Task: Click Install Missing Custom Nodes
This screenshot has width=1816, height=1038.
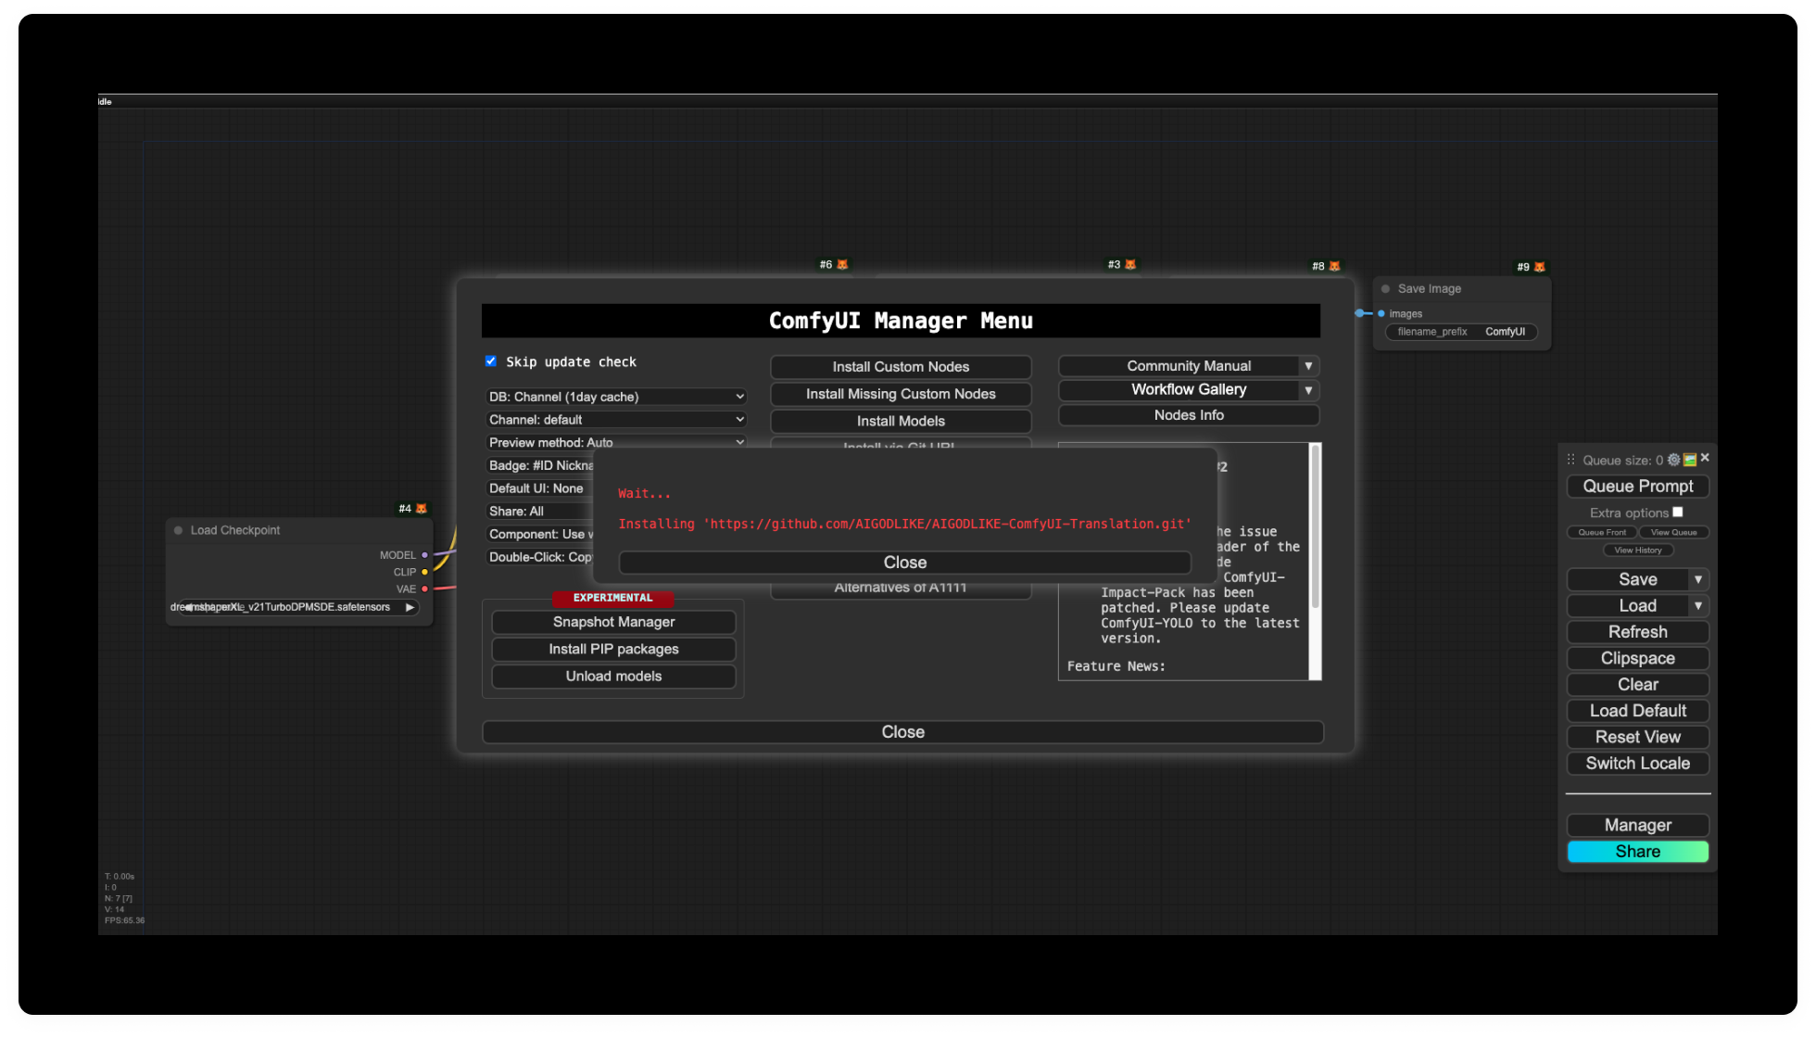Action: 901,394
